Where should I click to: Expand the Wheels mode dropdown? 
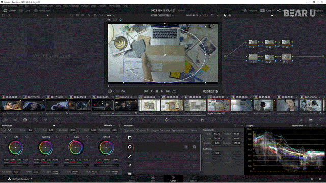(110, 126)
